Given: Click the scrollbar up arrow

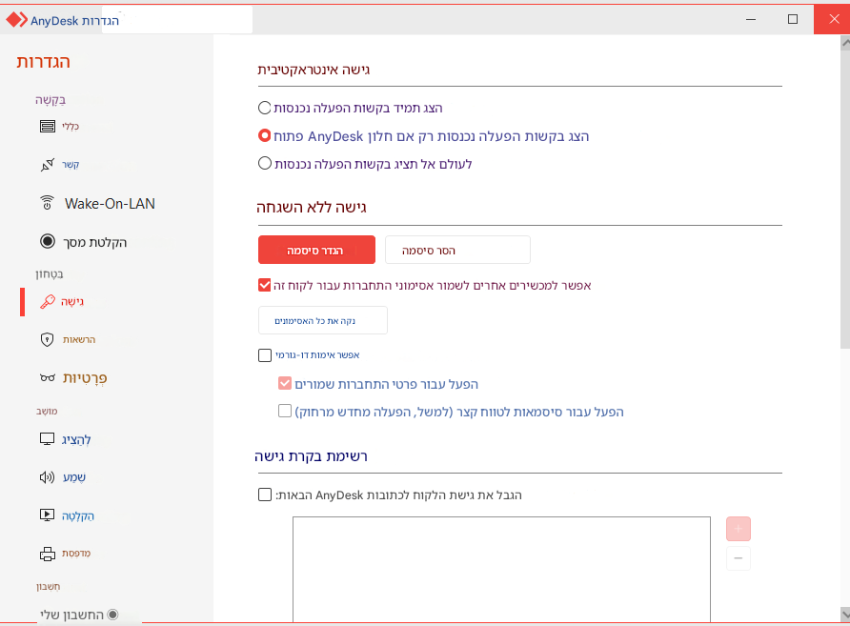Looking at the screenshot, I should 845,42.
